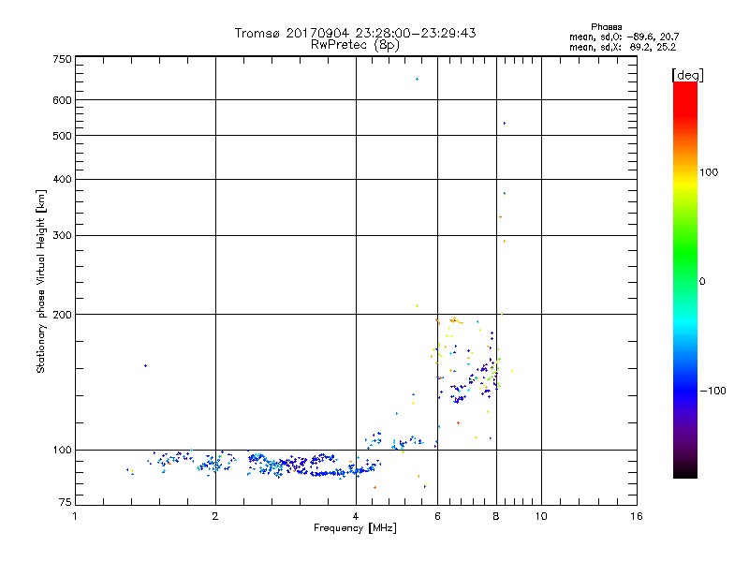The width and height of the screenshot is (749, 562).
Task: Click the 750 height axis tick label
Action: 62,60
